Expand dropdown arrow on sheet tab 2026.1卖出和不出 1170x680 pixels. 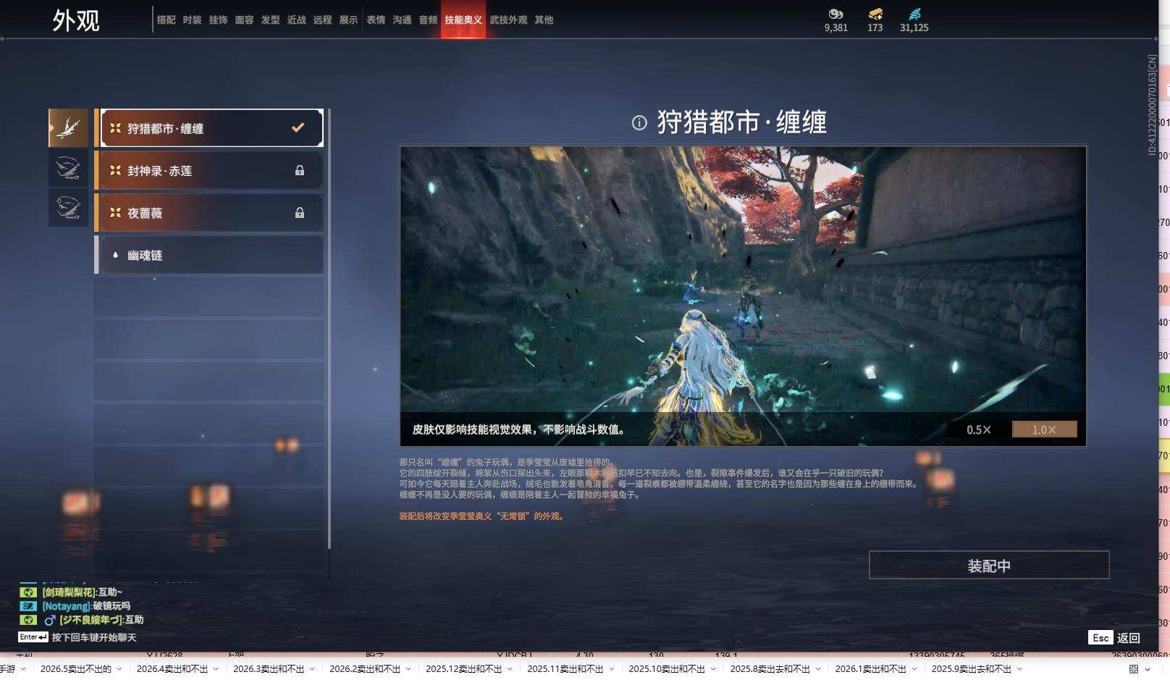(914, 669)
